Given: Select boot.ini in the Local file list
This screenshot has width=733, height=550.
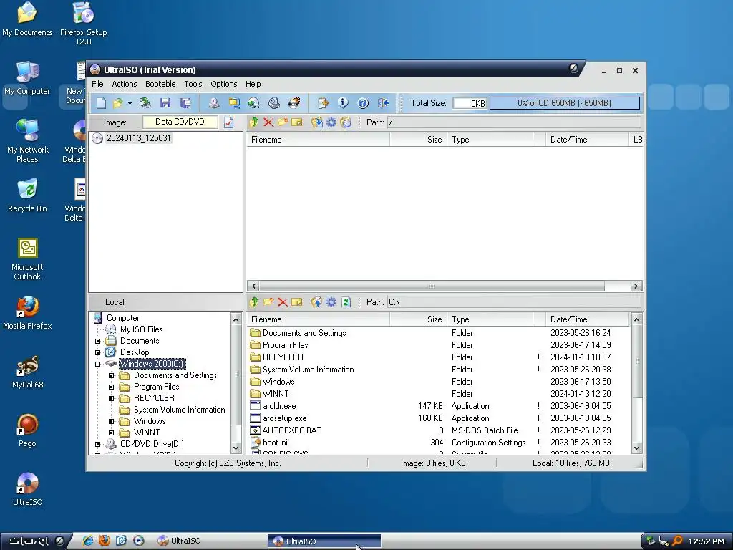Looking at the screenshot, I should pyautogui.click(x=275, y=443).
